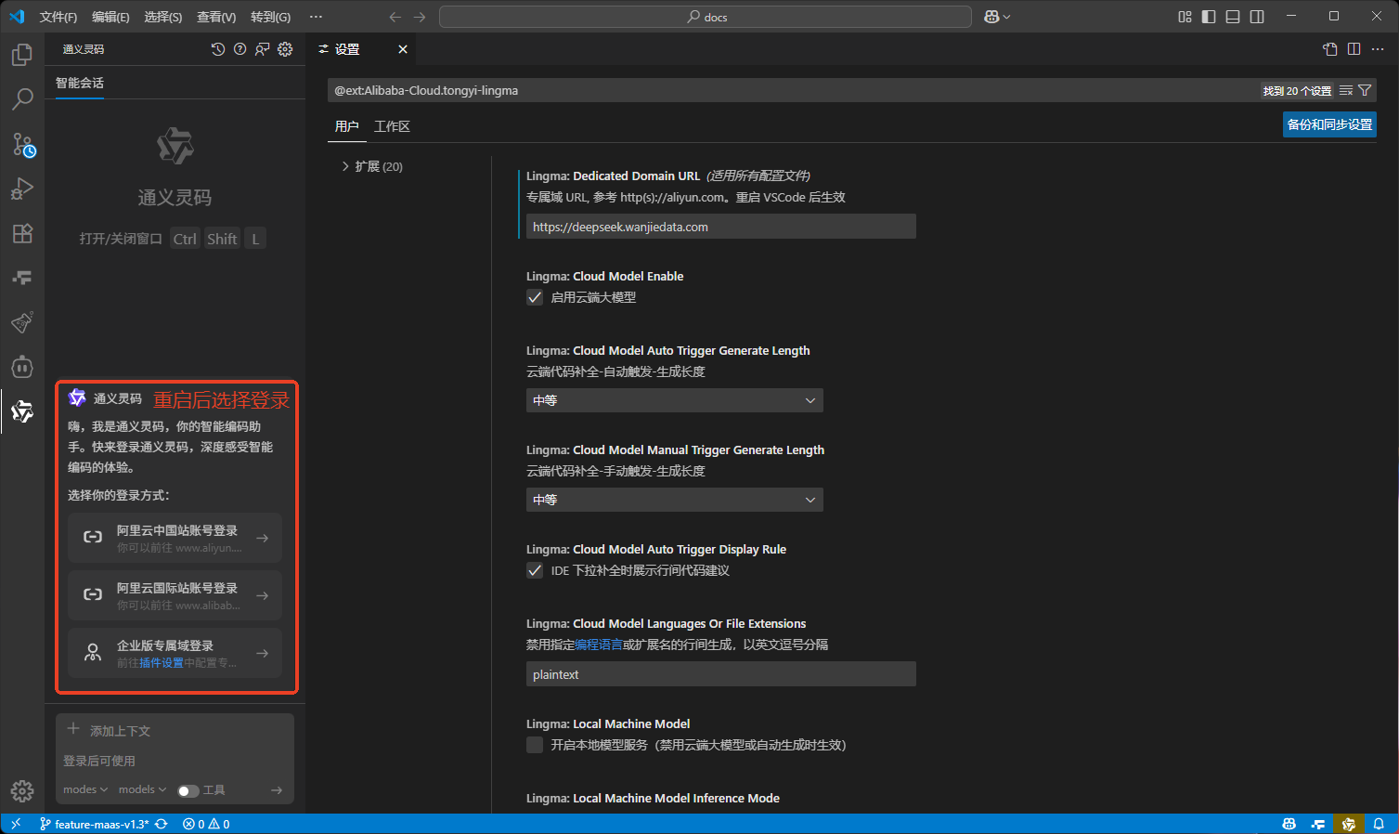Open editor More Actions ellipsis

click(x=1378, y=49)
